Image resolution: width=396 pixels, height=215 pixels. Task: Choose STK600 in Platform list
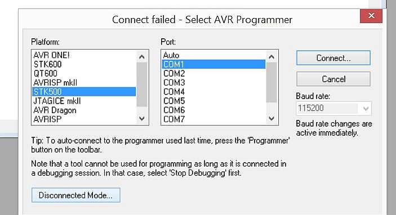[x=84, y=64]
